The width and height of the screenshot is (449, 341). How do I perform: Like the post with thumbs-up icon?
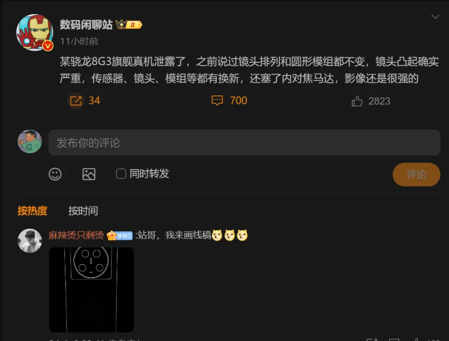357,101
